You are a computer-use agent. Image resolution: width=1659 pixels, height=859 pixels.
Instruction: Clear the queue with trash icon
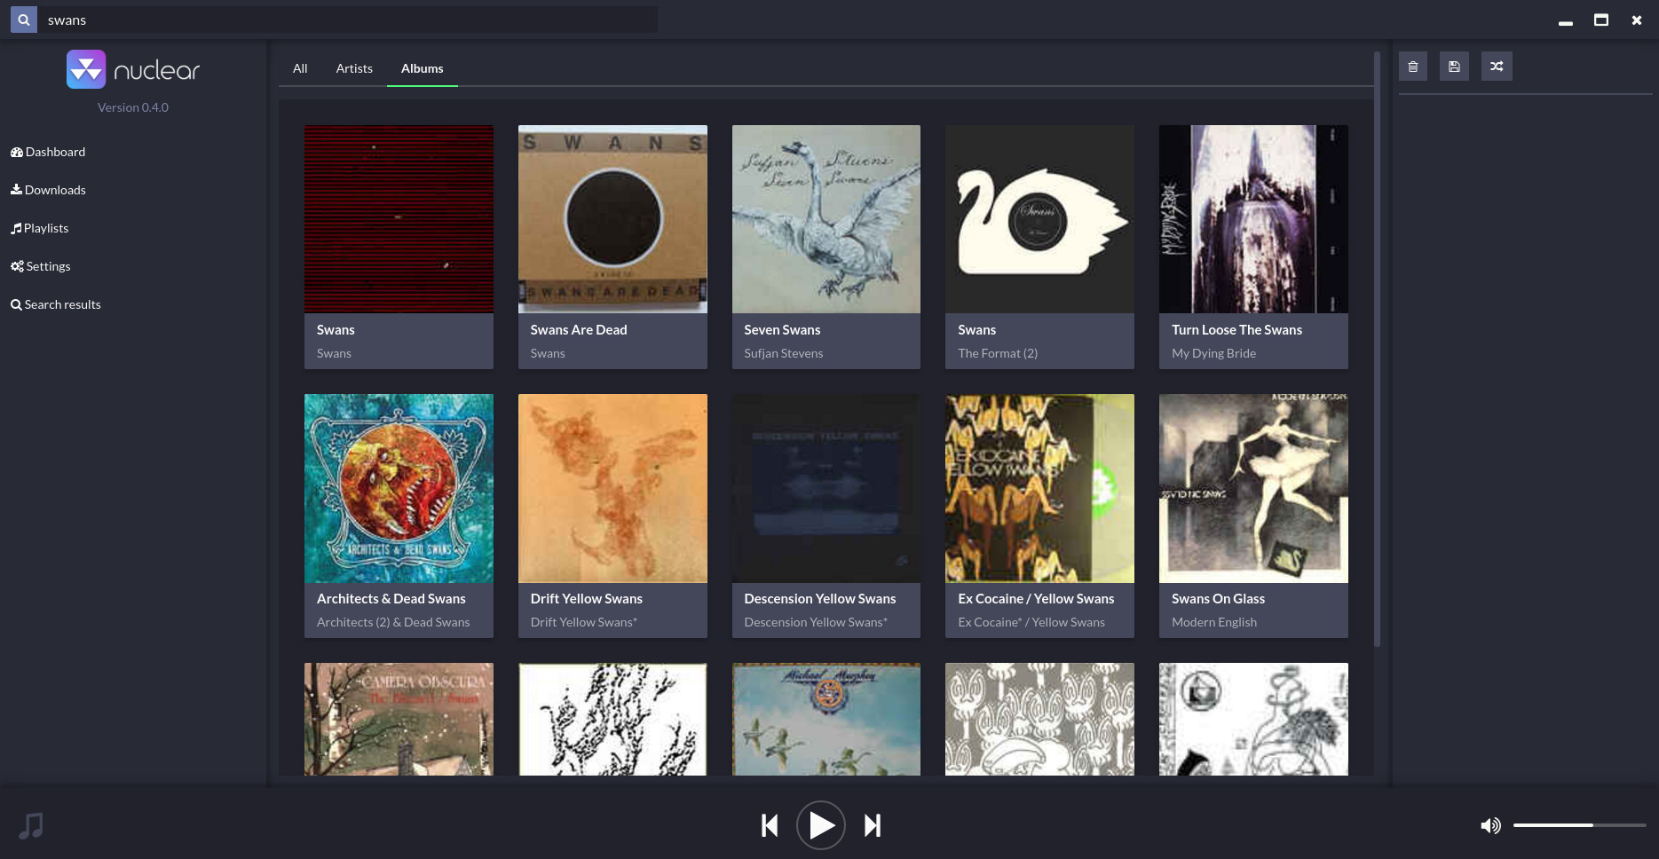pyautogui.click(x=1413, y=67)
